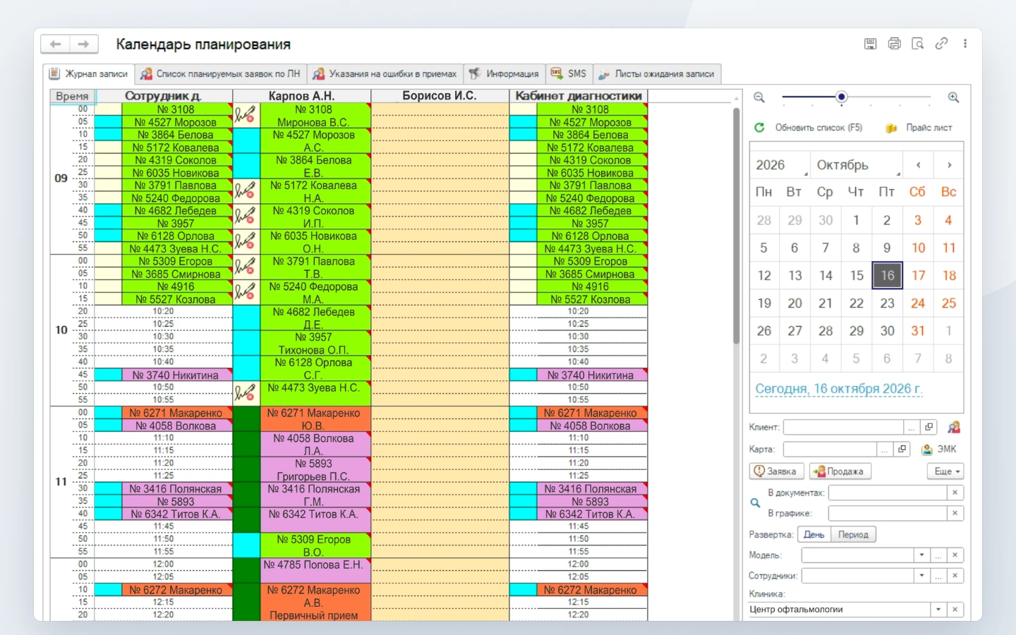
Task: Click Обновить список (F5)
Action: click(x=809, y=128)
